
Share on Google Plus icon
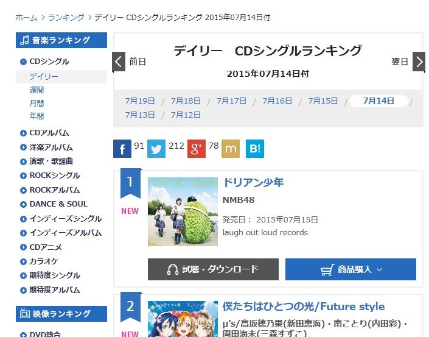(197, 149)
